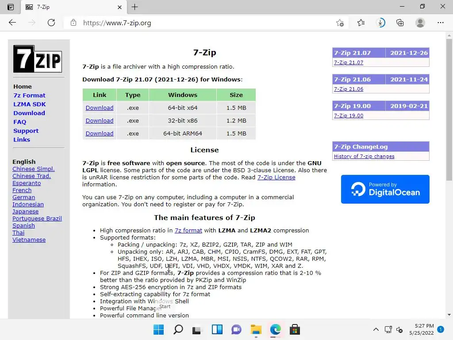Viewport: 453px width, 340px height.
Task: Open the Downloads toolbar icon
Action: (381, 23)
